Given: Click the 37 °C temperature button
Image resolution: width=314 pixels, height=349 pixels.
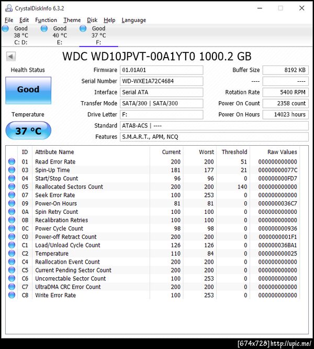Looking at the screenshot, I should pos(28,130).
